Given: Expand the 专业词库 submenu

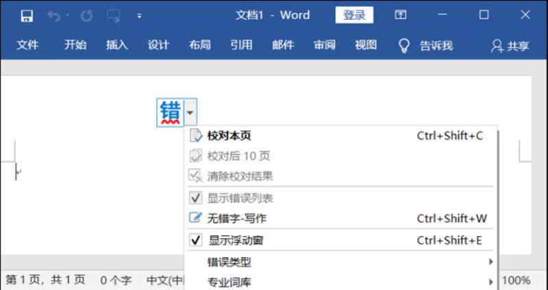Looking at the screenshot, I should click(340, 281).
